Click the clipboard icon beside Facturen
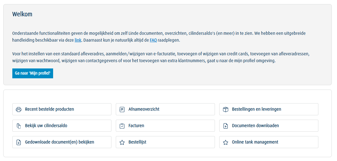 [122, 125]
